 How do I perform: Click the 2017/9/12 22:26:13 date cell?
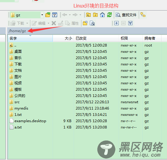click(92, 102)
